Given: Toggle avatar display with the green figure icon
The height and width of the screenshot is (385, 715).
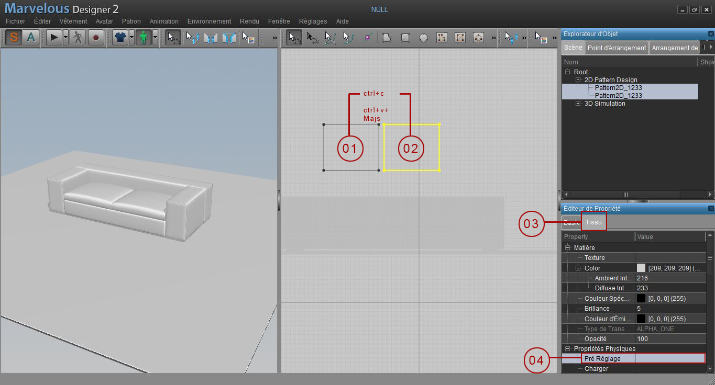Looking at the screenshot, I should point(144,37).
